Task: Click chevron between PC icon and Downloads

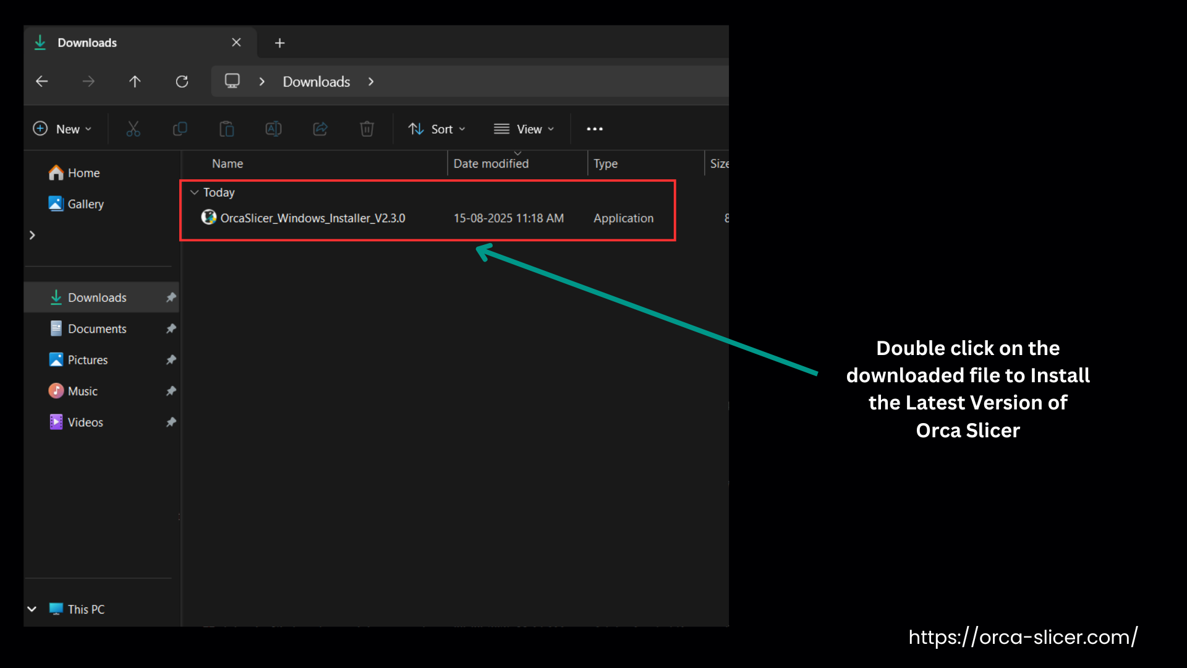Action: (x=262, y=82)
